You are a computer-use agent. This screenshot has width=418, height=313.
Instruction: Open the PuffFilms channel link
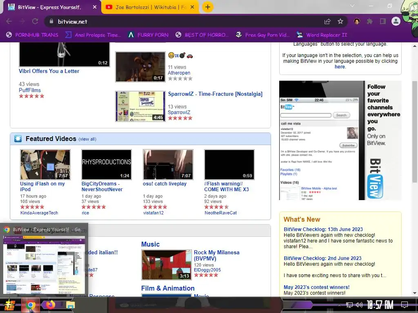pos(29,90)
